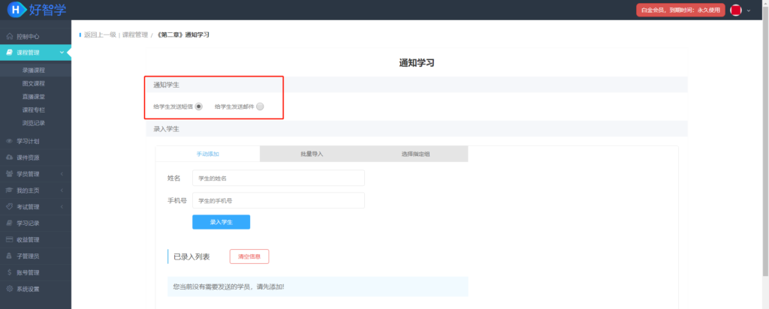The width and height of the screenshot is (769, 309).
Task: Expand the 我的主页 chevron
Action: tap(62, 190)
